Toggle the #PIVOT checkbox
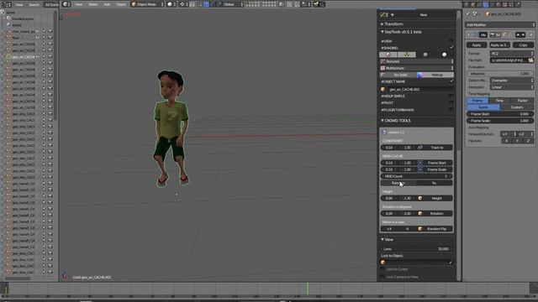Viewport: 538px width, 302px height. pyautogui.click(x=451, y=102)
